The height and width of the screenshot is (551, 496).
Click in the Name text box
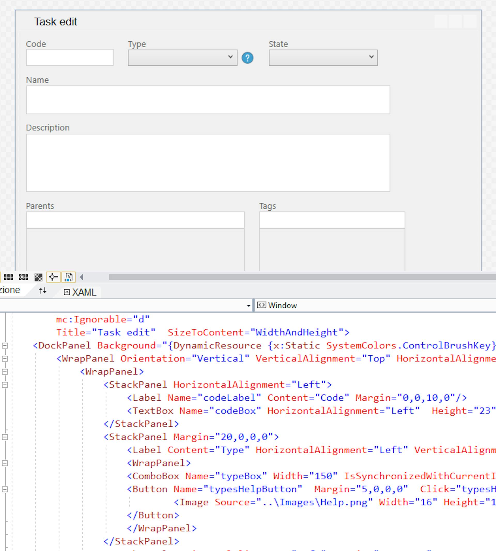(208, 100)
